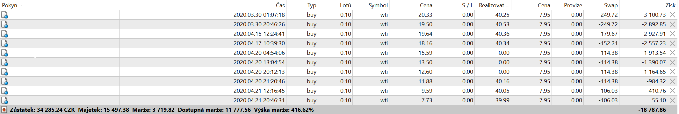Click order icon for 2020.04.20 21:20:46 trade
Image resolution: width=679 pixels, height=114 pixels.
pos(4,81)
